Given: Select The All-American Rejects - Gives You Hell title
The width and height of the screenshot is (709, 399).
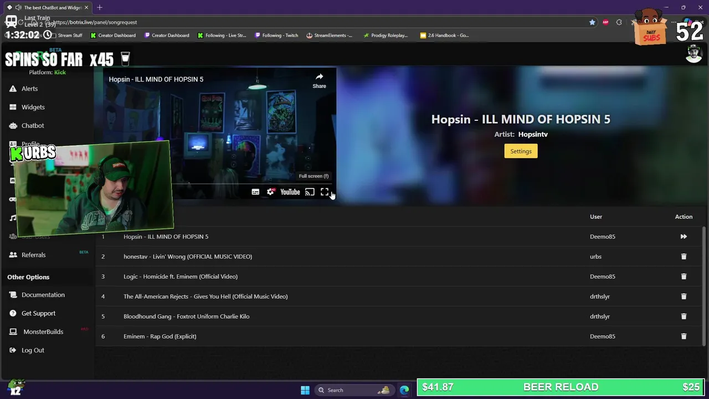Looking at the screenshot, I should [x=205, y=296].
